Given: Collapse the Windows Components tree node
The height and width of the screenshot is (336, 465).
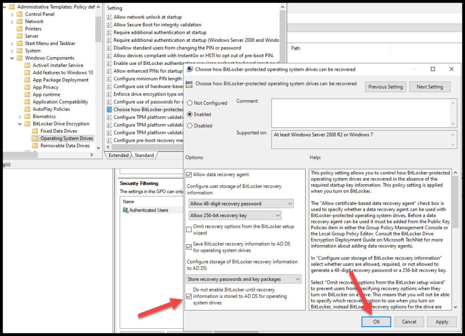Looking at the screenshot, I should coord(12,58).
